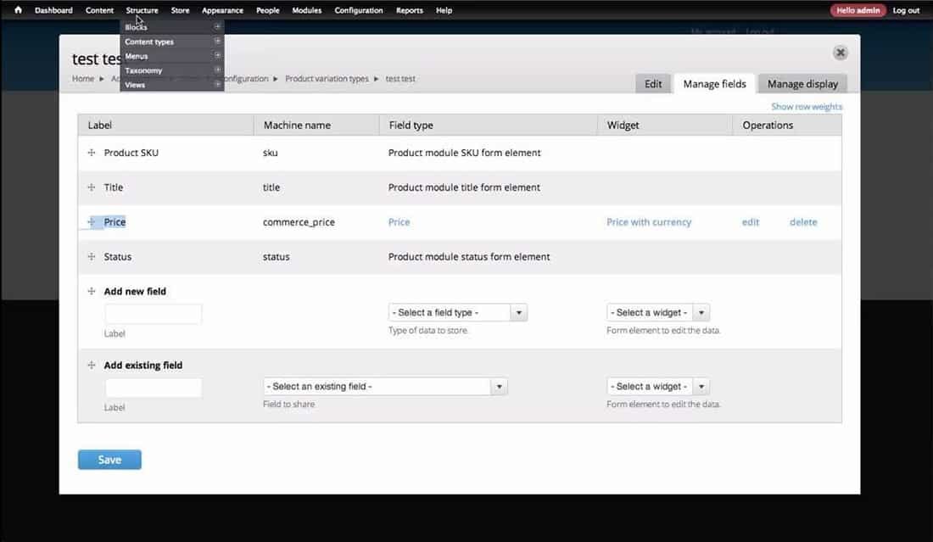Edit the Price field

pyautogui.click(x=750, y=221)
